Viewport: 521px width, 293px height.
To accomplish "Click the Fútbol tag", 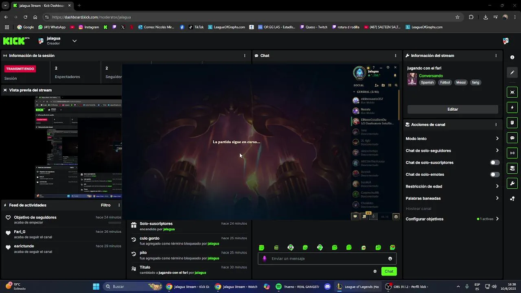I will tap(445, 82).
